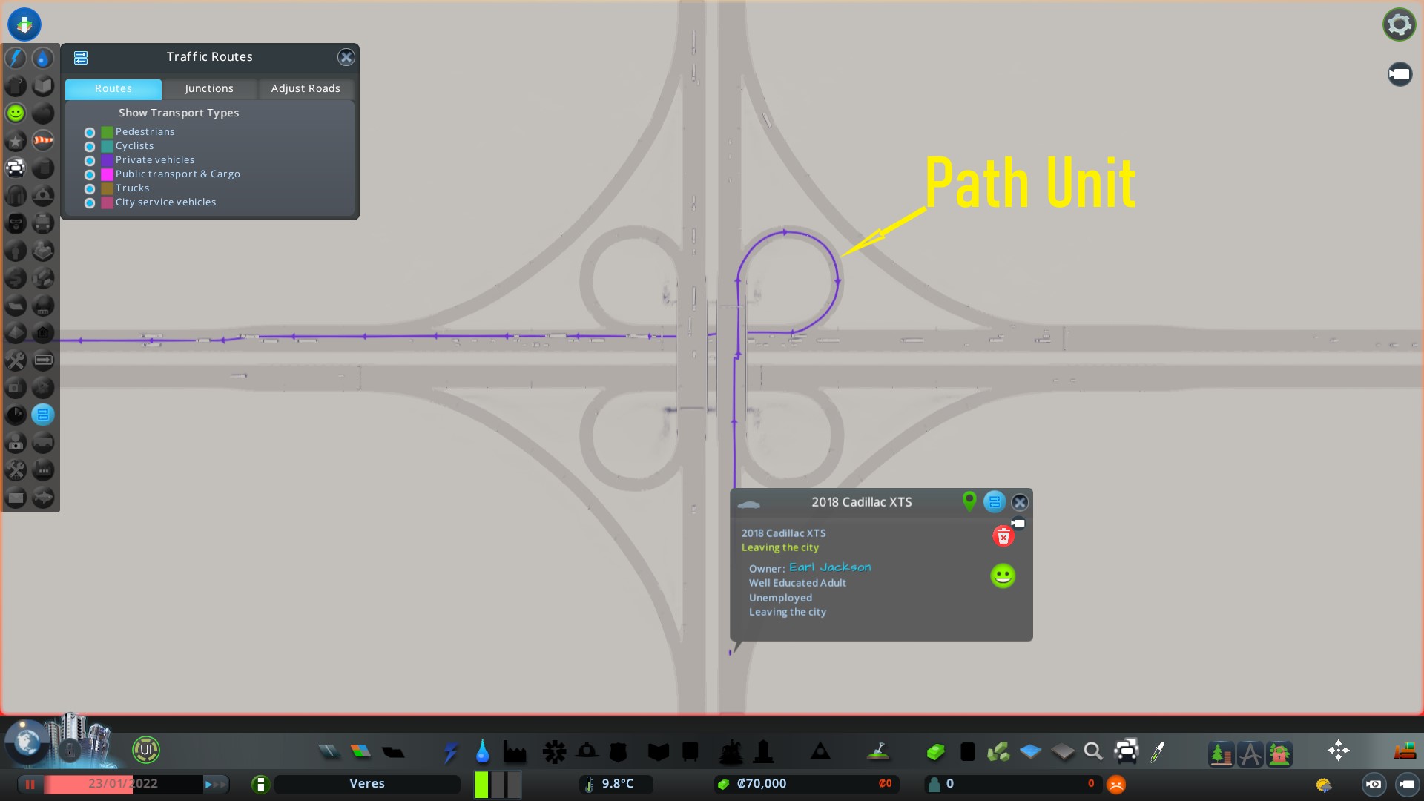The width and height of the screenshot is (1424, 801).
Task: Open the options gear in the corner
Action: tap(1399, 24)
